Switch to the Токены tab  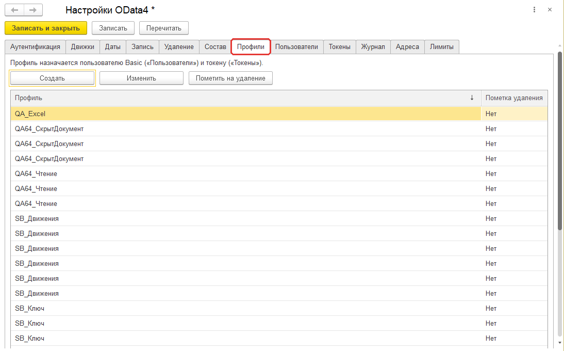click(340, 47)
